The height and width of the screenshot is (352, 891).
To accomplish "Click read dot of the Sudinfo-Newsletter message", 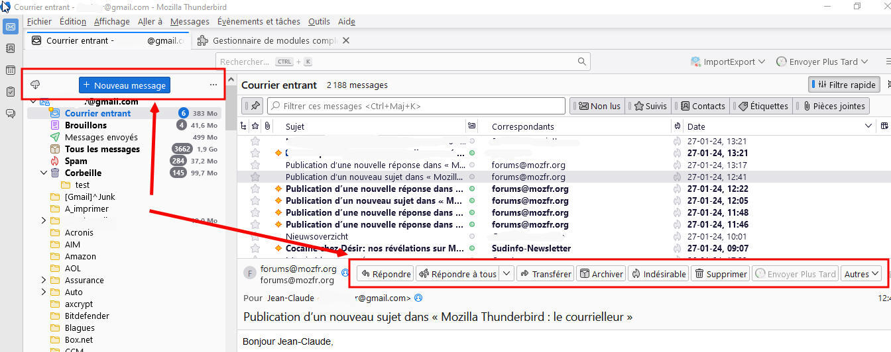I will 471,248.
